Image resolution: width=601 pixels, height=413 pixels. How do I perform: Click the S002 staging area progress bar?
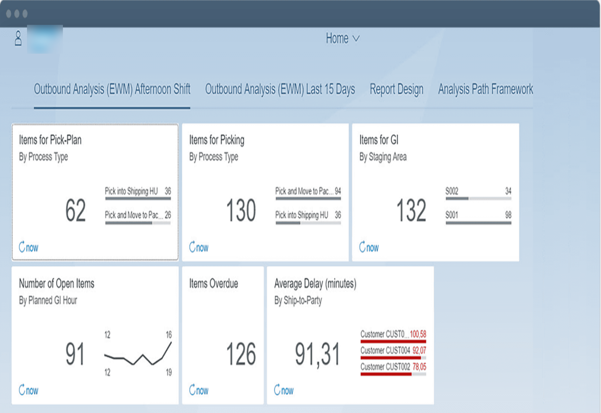[479, 199]
